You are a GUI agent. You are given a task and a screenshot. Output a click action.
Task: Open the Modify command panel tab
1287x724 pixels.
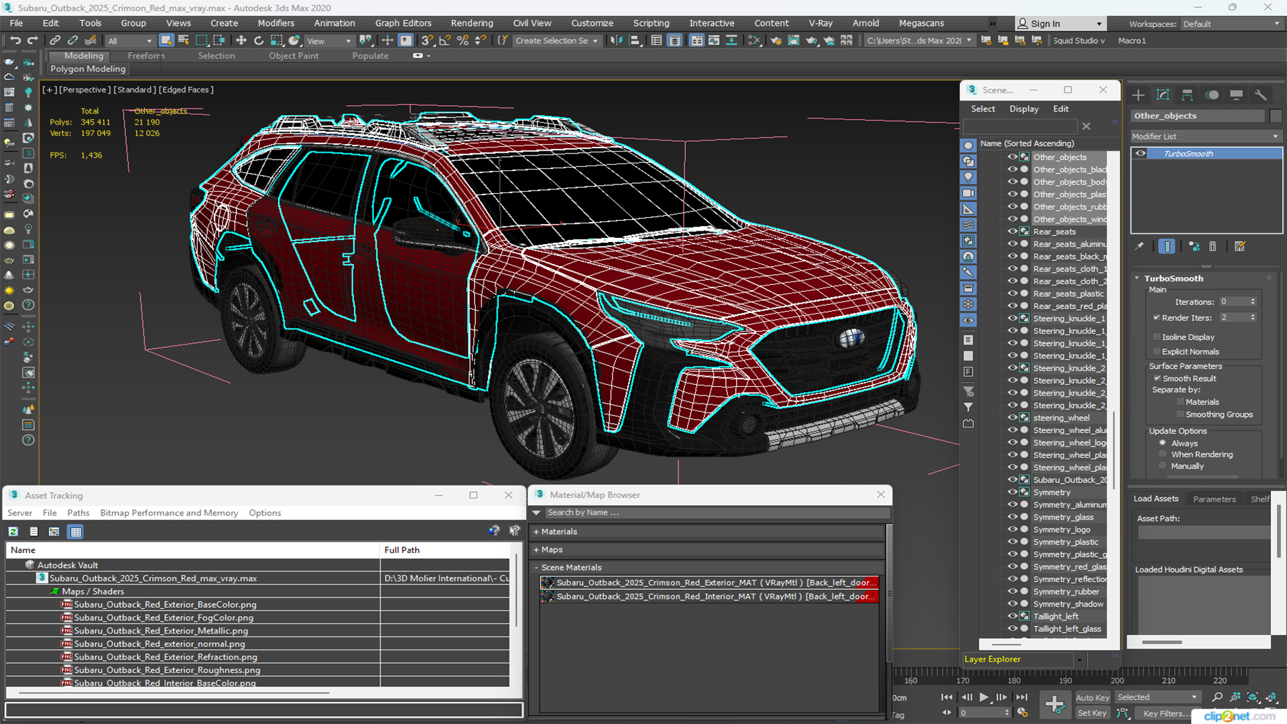tap(1163, 95)
